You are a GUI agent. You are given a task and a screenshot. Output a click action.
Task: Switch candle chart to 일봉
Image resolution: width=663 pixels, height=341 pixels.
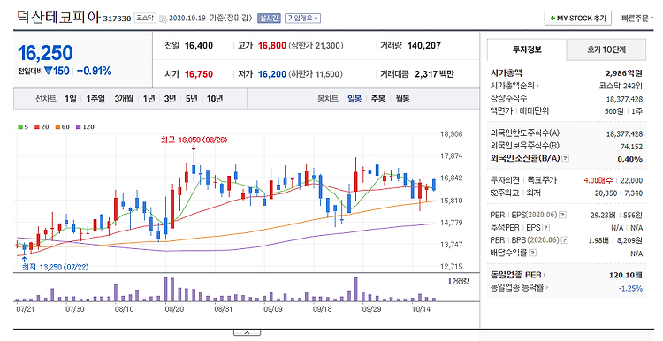(354, 99)
